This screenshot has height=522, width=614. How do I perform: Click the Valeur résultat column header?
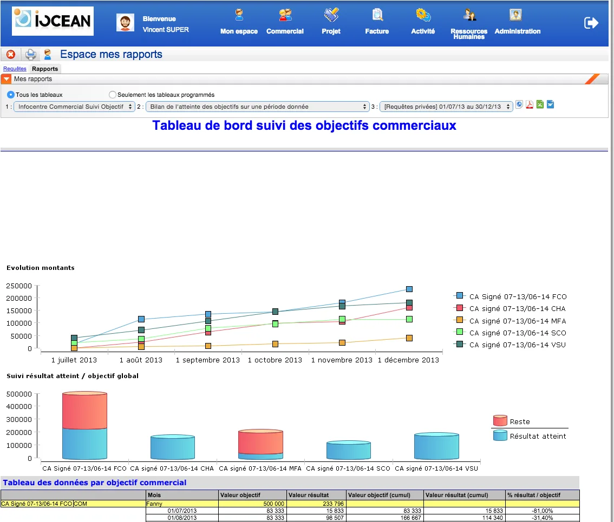tap(316, 495)
